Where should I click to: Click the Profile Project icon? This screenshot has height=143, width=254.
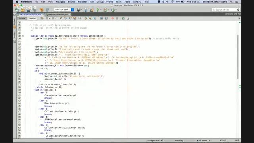113,10
